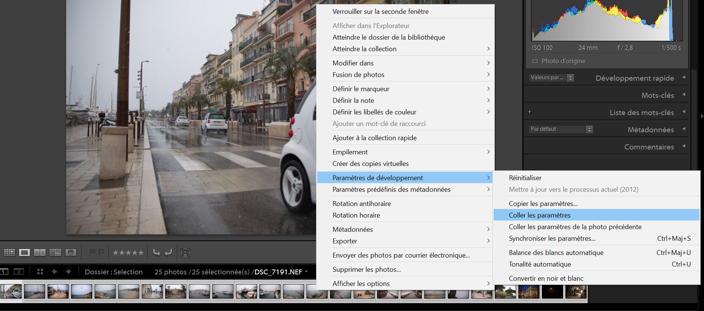Flag photo as picked

coord(93,252)
